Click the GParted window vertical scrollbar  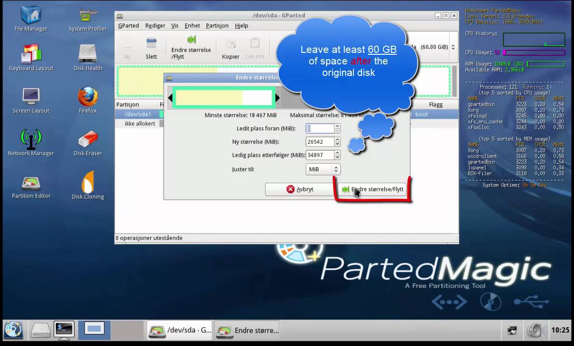[x=455, y=81]
